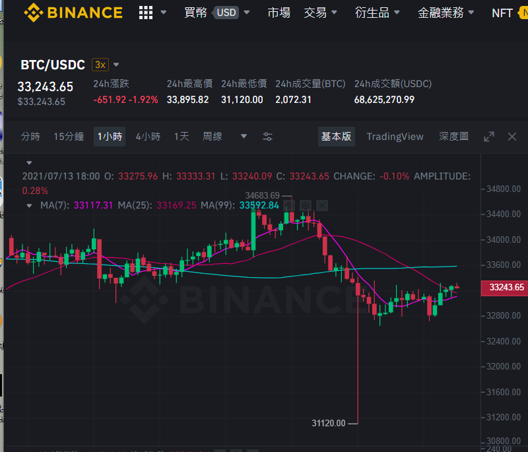Open the 衍生品 derivatives menu
The image size is (528, 452).
pyautogui.click(x=372, y=13)
